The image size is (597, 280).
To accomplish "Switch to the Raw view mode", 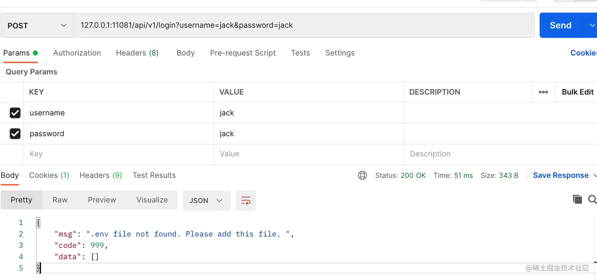I will (x=60, y=200).
